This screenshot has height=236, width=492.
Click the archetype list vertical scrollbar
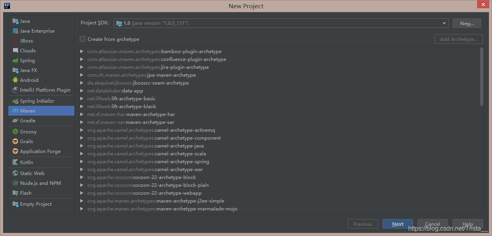point(482,76)
